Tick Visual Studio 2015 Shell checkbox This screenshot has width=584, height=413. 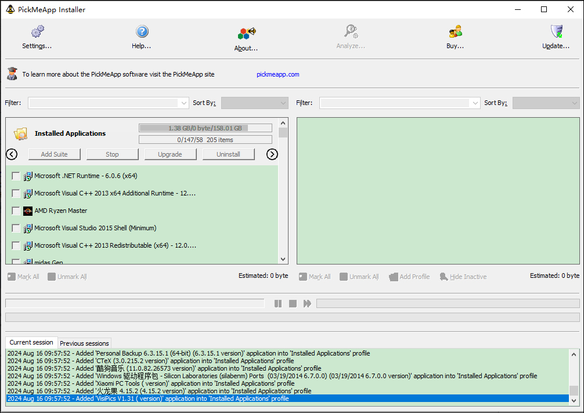tap(16, 228)
